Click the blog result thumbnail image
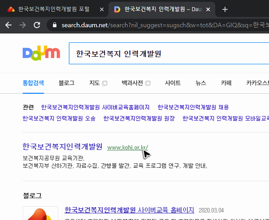The height and width of the screenshot is (220, 269). [41, 213]
